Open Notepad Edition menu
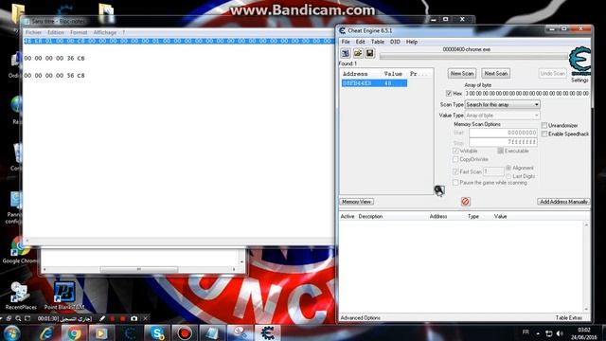The image size is (606, 341). point(56,32)
